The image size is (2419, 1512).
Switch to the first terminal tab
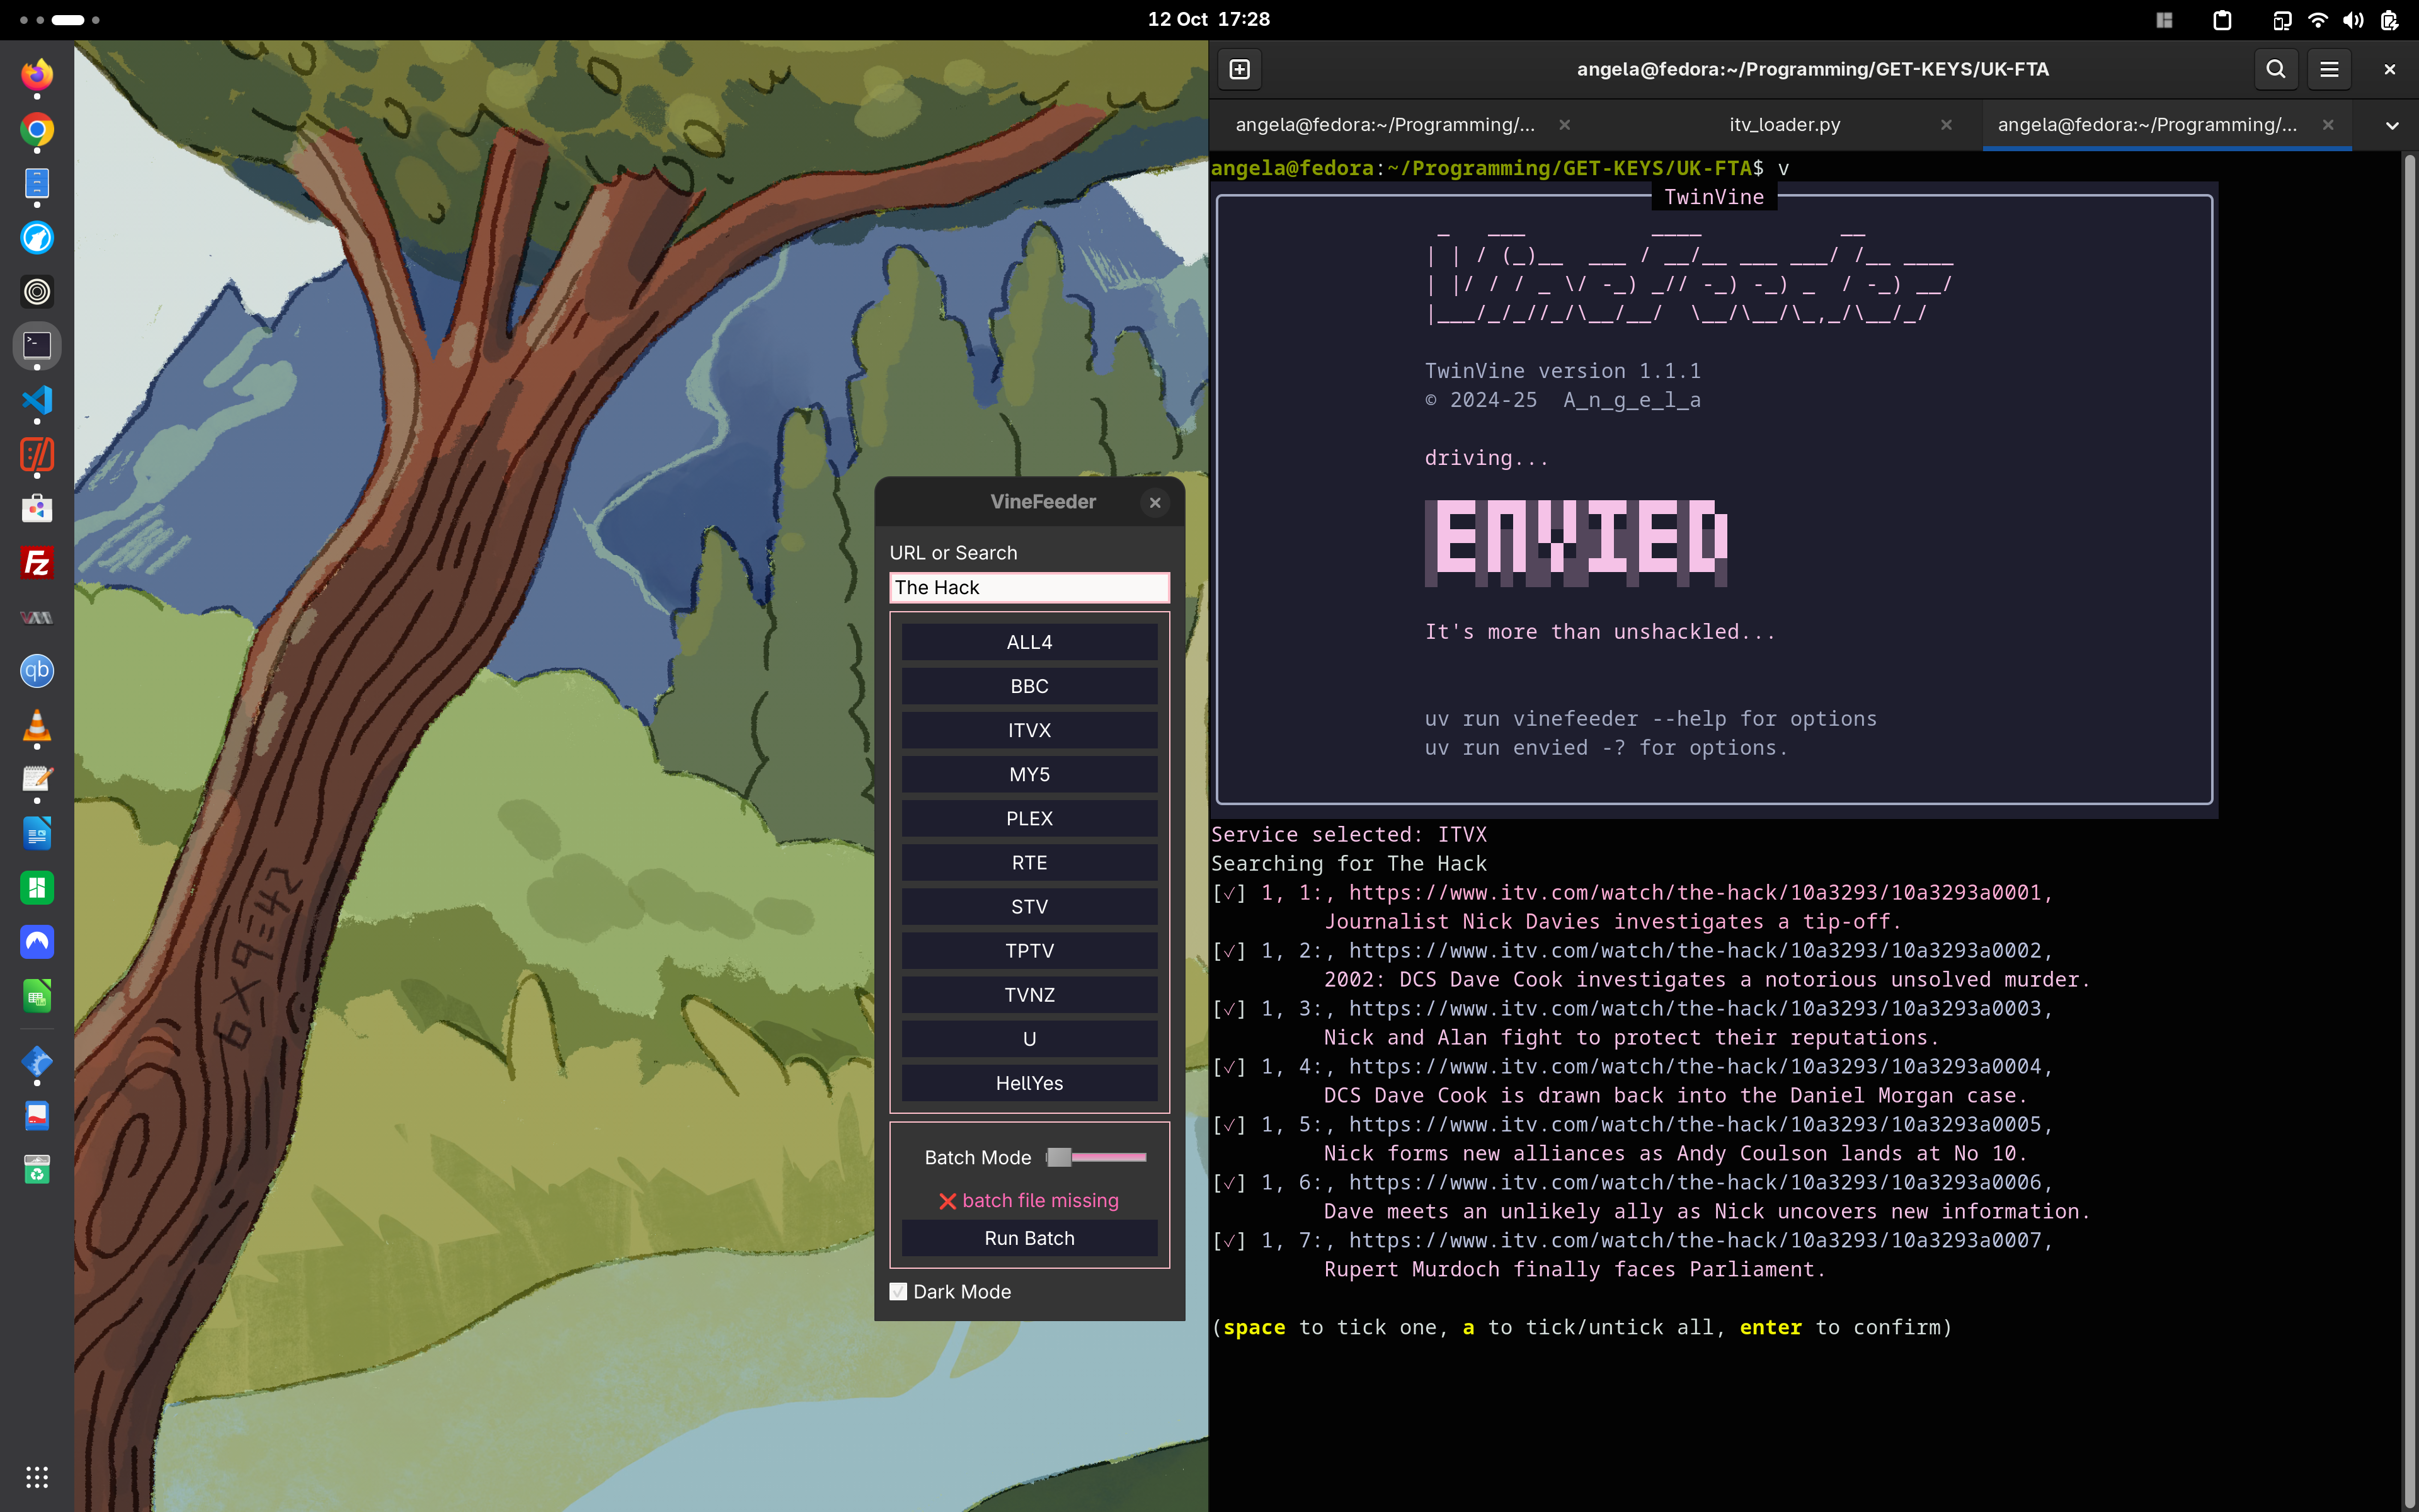[1385, 125]
